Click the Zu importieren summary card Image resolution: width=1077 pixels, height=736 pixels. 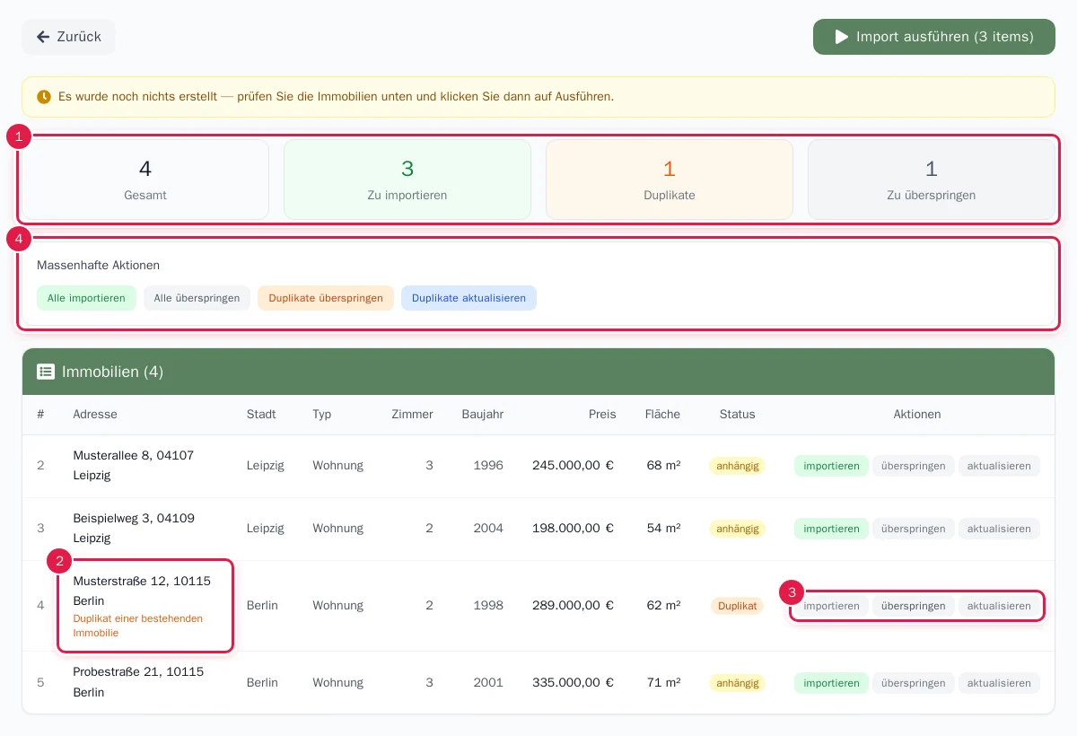pos(407,180)
